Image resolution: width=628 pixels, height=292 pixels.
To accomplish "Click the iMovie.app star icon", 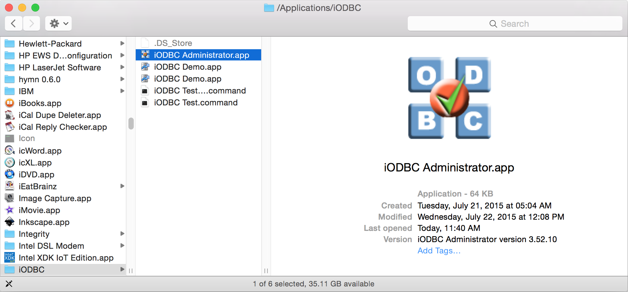I will (10, 210).
